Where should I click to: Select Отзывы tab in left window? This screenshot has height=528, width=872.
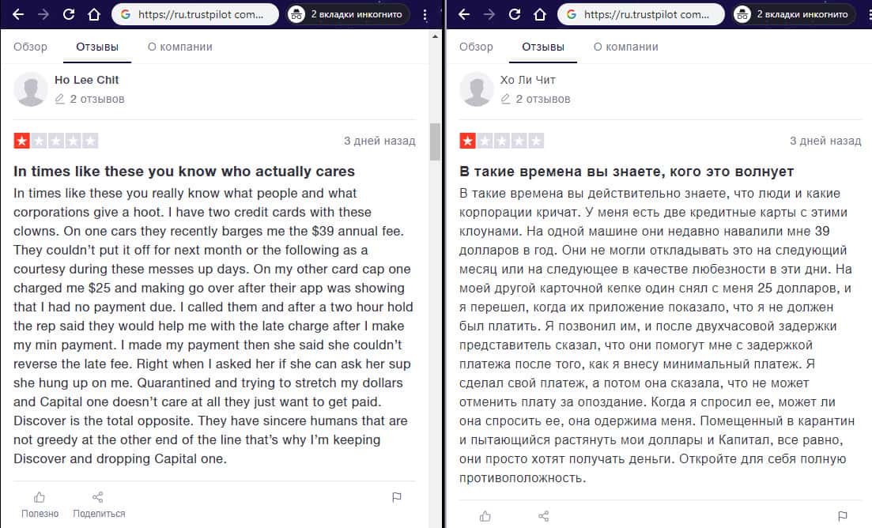click(96, 47)
